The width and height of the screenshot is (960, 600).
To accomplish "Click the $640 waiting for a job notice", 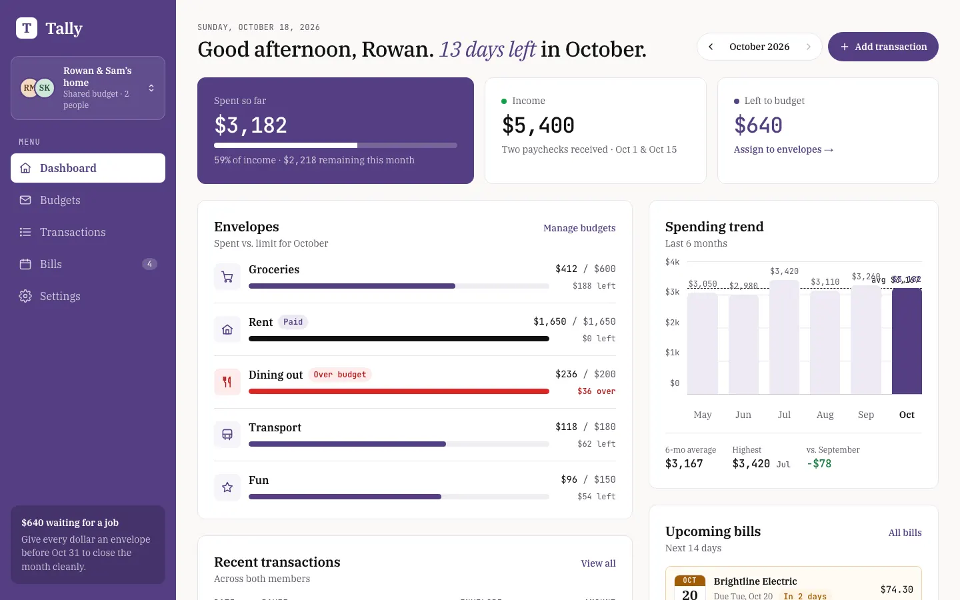I will point(88,545).
